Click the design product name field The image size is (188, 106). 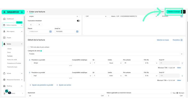52,63
